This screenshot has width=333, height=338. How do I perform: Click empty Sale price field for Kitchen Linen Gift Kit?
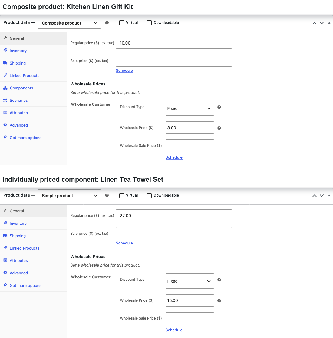click(x=174, y=61)
